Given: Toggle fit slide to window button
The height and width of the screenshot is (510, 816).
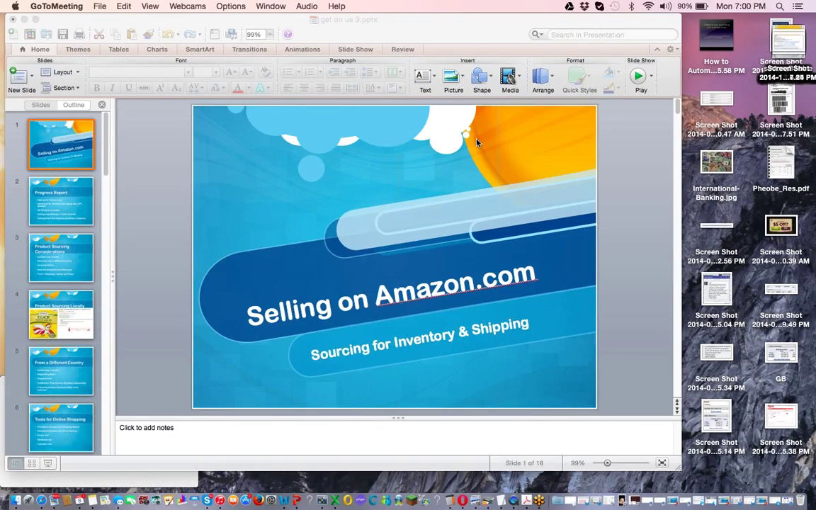Looking at the screenshot, I should (662, 463).
